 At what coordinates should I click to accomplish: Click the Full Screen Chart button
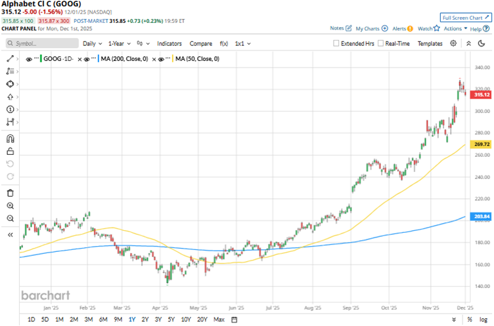tap(465, 17)
